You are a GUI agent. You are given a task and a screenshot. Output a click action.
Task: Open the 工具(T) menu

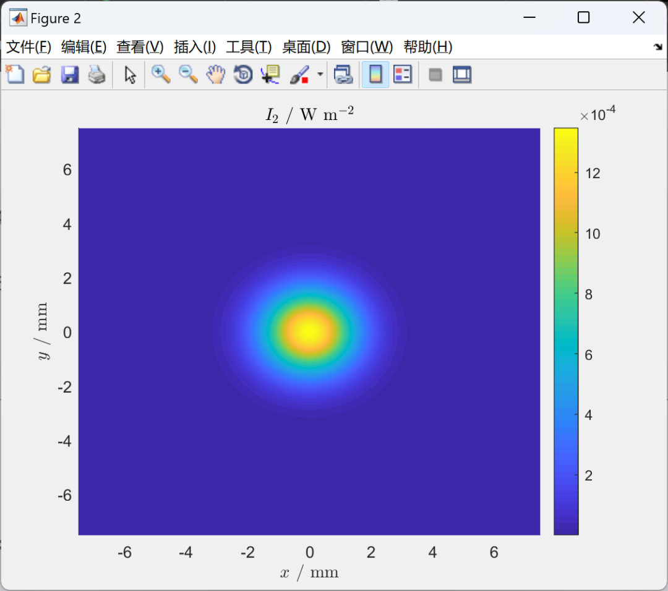pyautogui.click(x=249, y=47)
